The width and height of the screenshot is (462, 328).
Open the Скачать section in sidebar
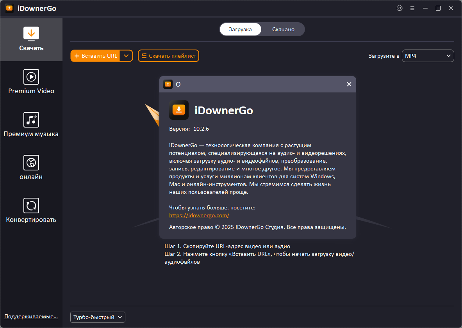(31, 40)
